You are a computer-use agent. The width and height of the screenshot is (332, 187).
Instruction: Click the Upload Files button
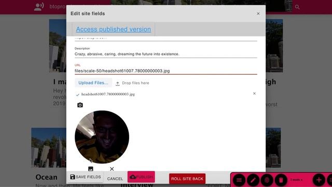[x=93, y=83]
